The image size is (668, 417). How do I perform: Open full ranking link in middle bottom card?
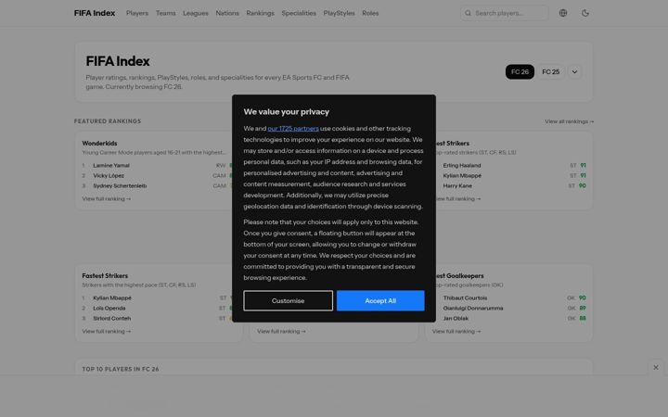point(281,332)
